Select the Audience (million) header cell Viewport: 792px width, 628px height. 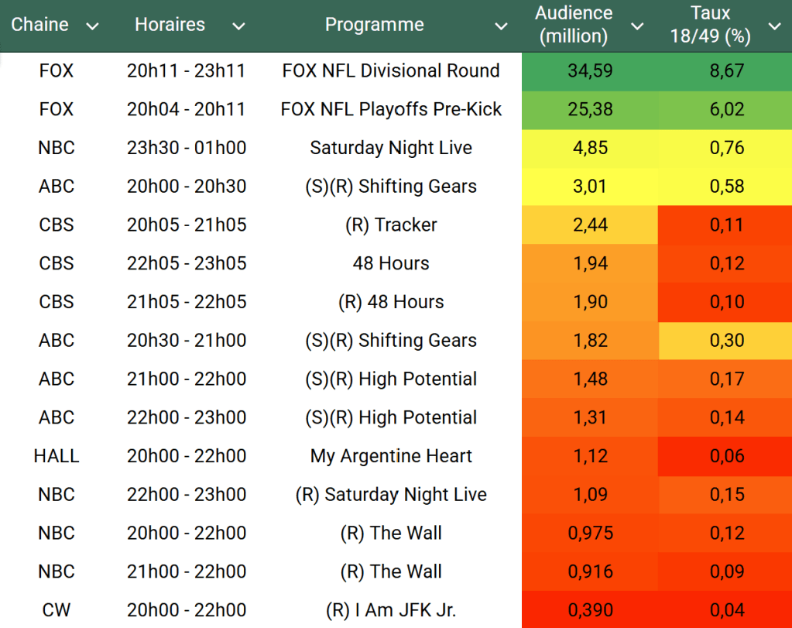574,25
